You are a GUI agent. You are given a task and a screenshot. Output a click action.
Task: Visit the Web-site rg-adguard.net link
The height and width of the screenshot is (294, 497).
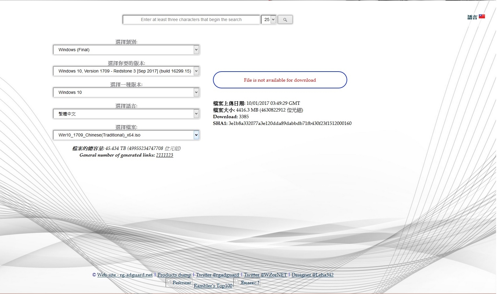pyautogui.click(x=125, y=275)
